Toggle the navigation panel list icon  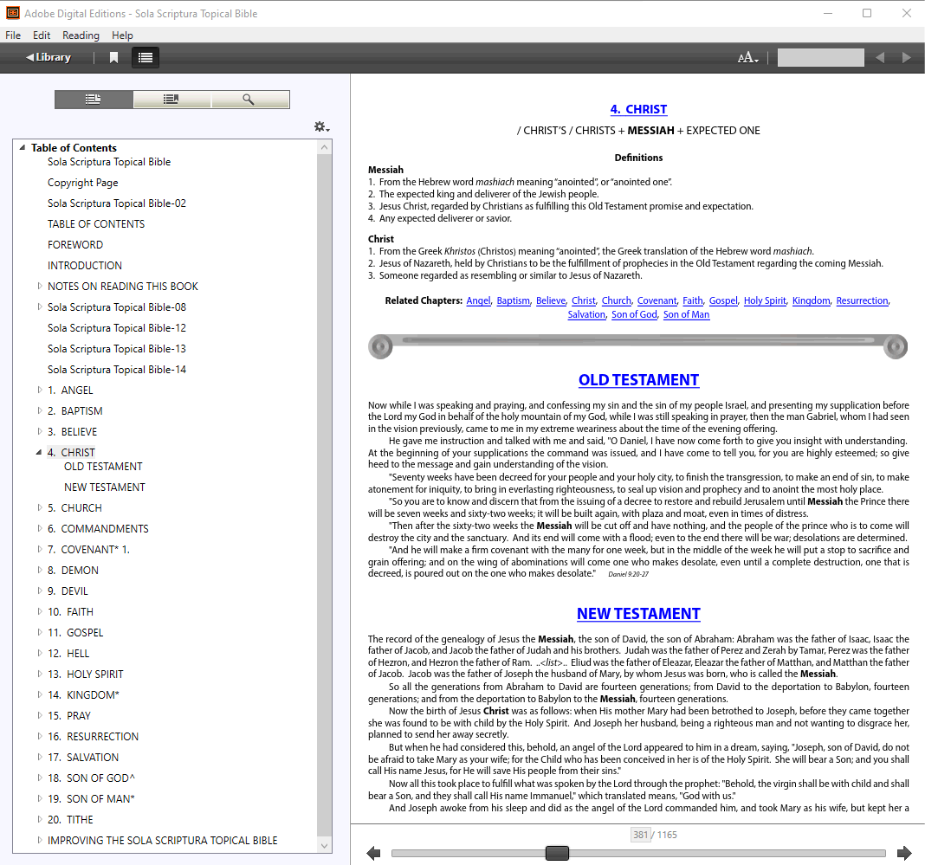pyautogui.click(x=146, y=57)
